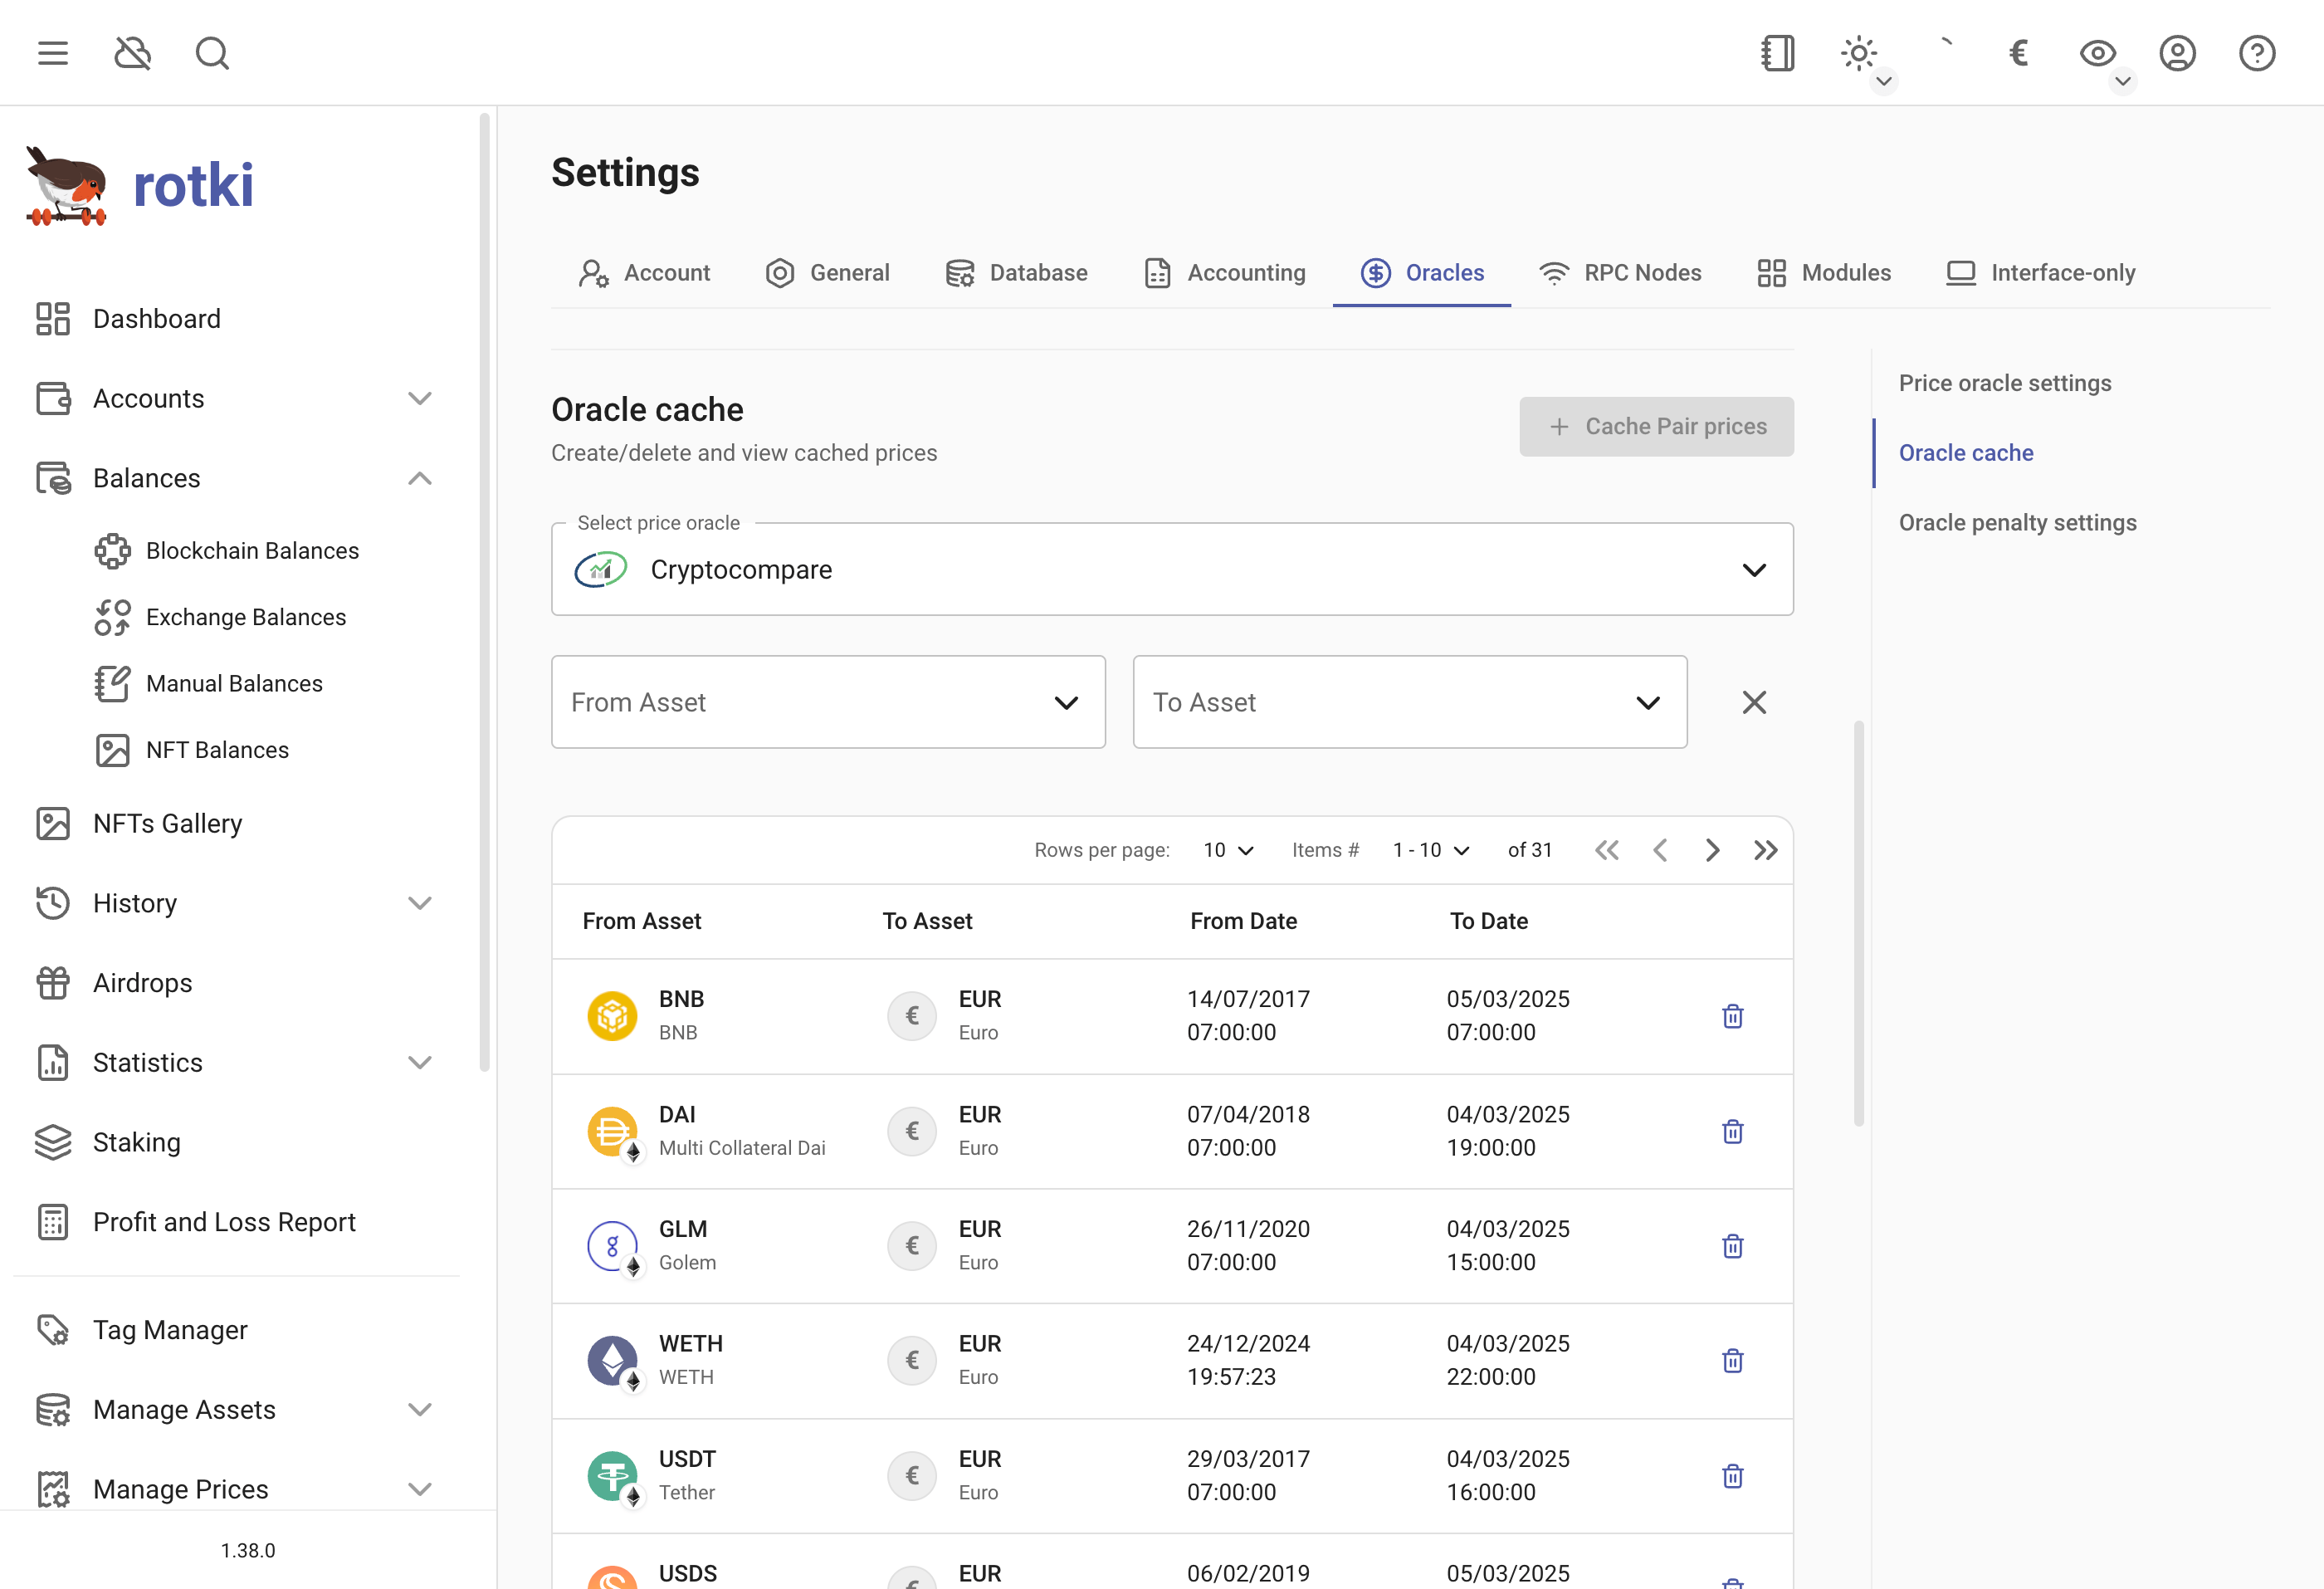This screenshot has height=1589, width=2324.
Task: Go to first page of table
Action: coord(1606,850)
